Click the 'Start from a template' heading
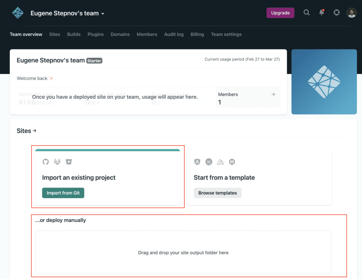This screenshot has width=362, height=279. point(224,178)
